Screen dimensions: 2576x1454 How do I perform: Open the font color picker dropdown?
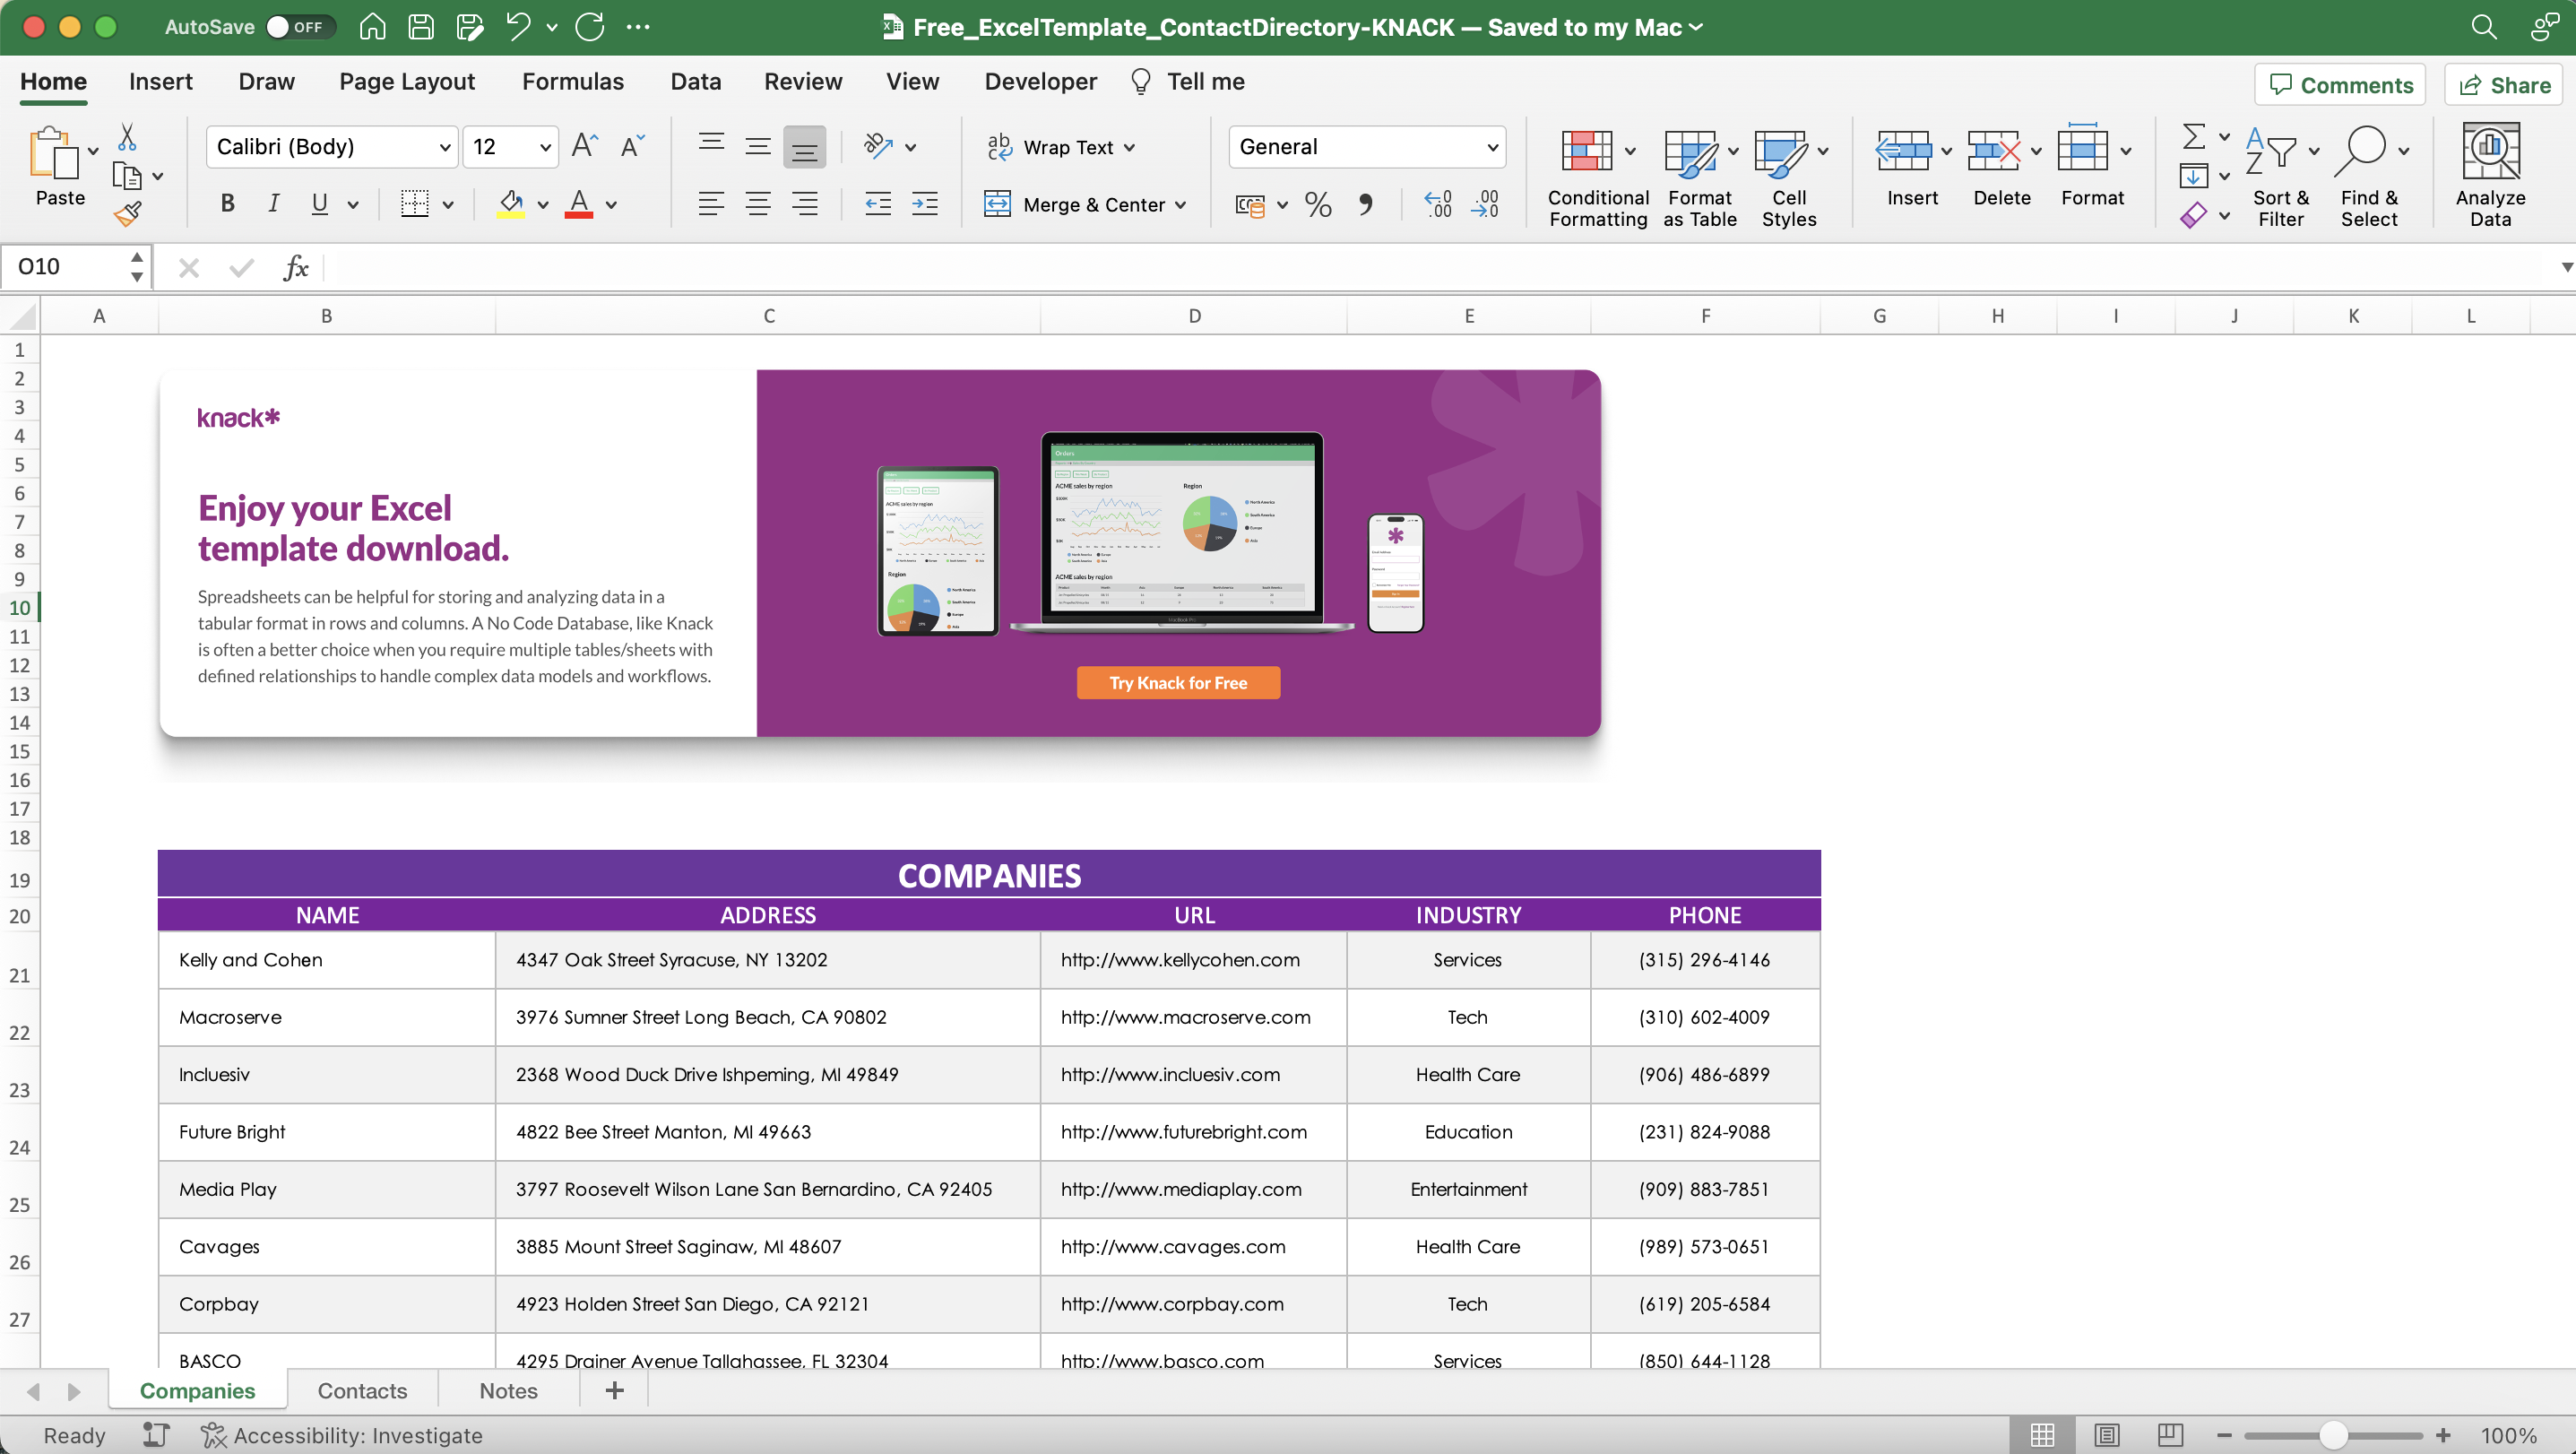(612, 204)
